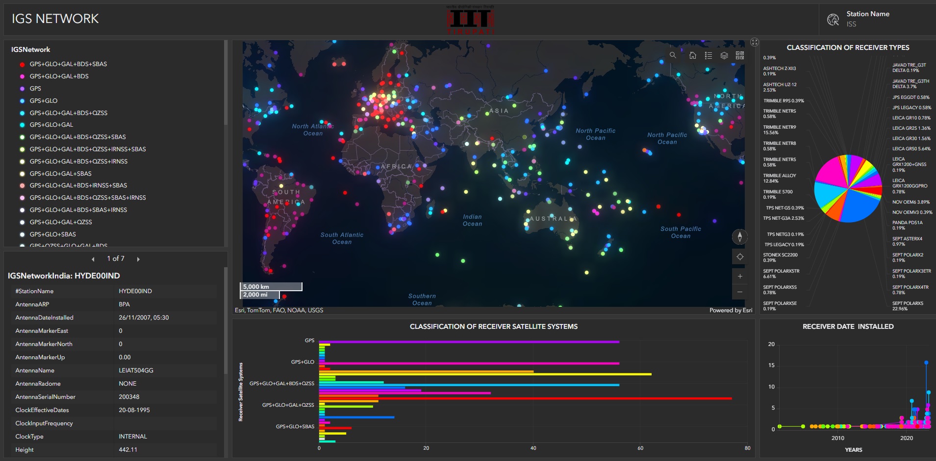
Task: Select the Station Name selector
Action: pos(867,19)
